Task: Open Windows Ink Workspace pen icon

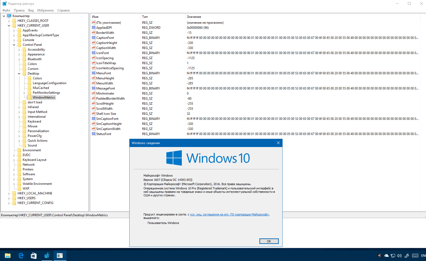Action: [407, 256]
